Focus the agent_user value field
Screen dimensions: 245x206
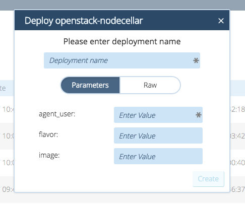(x=158, y=115)
